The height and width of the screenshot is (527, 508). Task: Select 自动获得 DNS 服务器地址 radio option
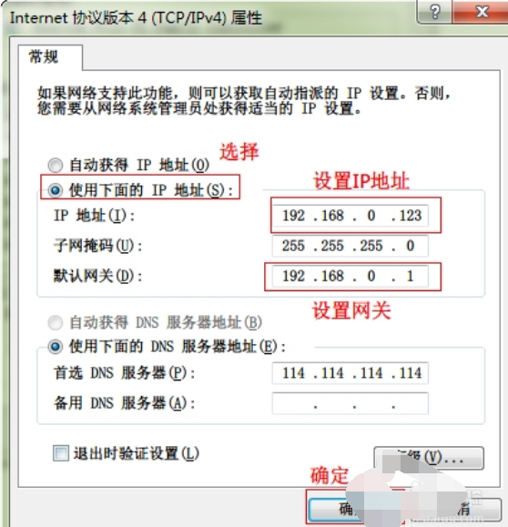click(x=56, y=322)
